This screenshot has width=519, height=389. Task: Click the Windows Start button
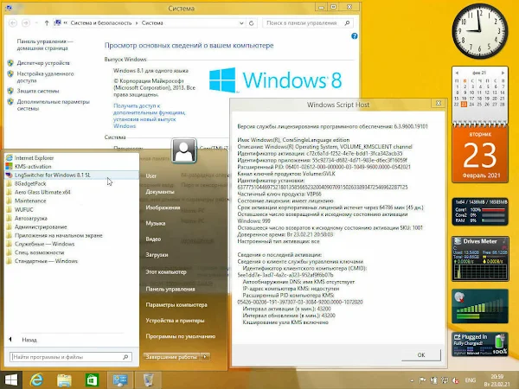pos(11,380)
